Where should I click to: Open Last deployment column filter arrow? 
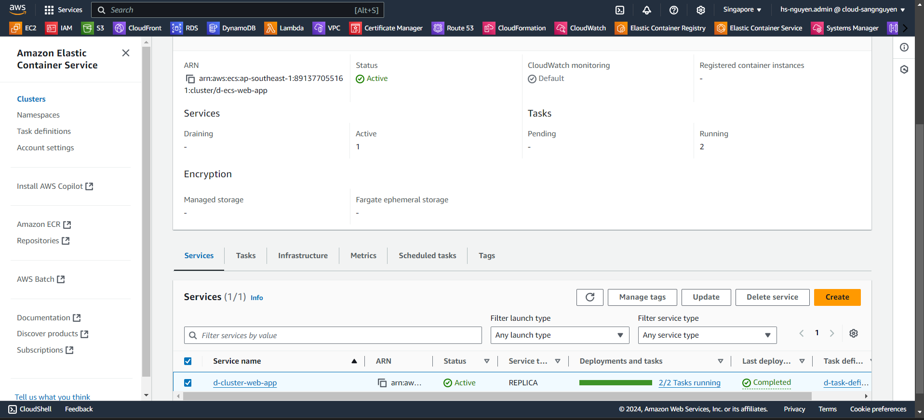click(x=802, y=361)
